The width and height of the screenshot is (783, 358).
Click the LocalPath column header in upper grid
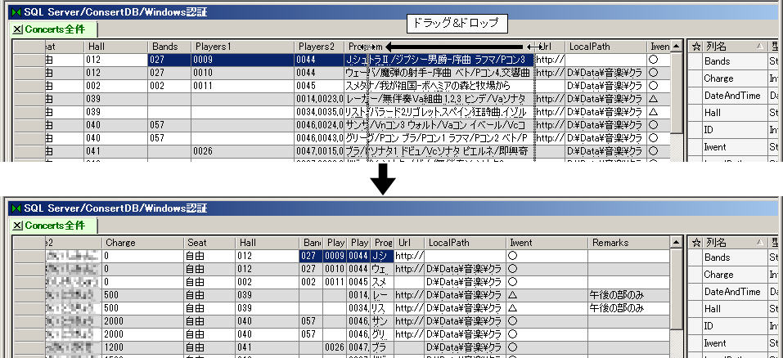pos(605,47)
